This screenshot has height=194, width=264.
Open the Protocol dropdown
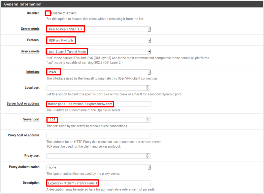coord(98,40)
